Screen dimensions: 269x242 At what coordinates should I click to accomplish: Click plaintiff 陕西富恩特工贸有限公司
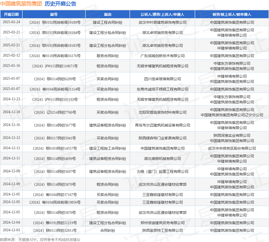click(162, 231)
